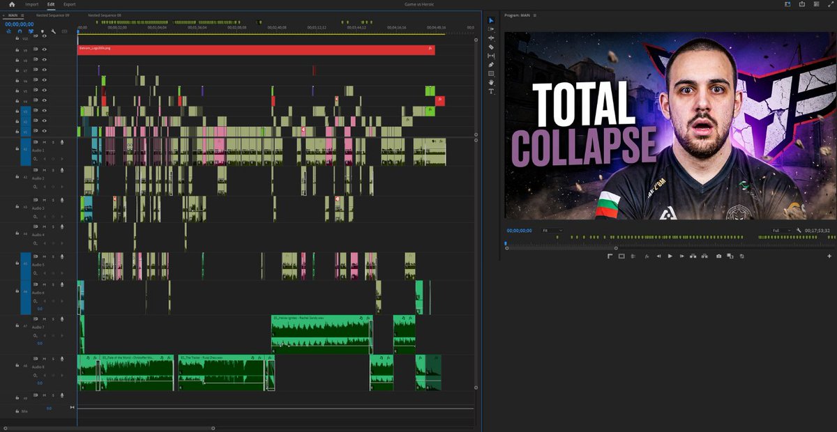Viewport: 837px width, 432px height.
Task: Click the Program Monitor zoom scroll bar
Action: [561, 247]
